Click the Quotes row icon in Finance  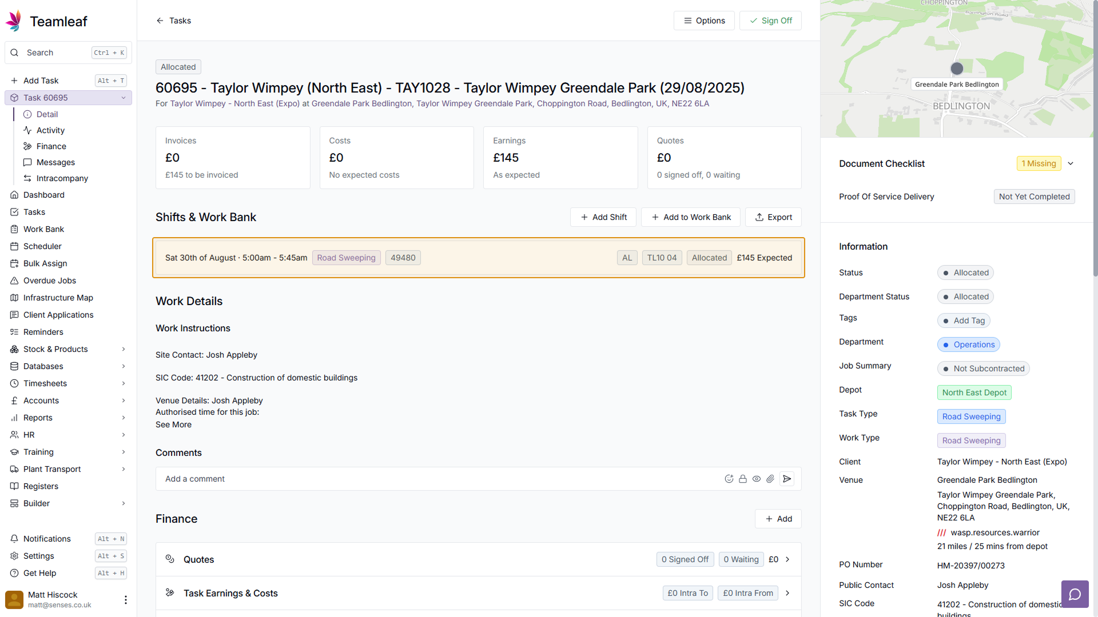coord(170,559)
